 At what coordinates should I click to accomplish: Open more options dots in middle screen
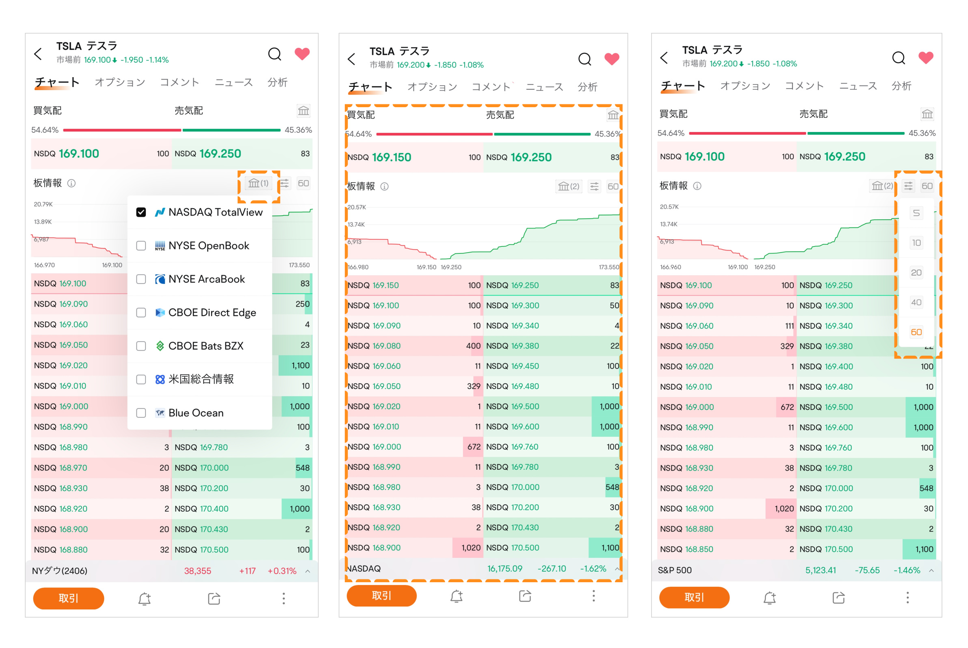(594, 596)
